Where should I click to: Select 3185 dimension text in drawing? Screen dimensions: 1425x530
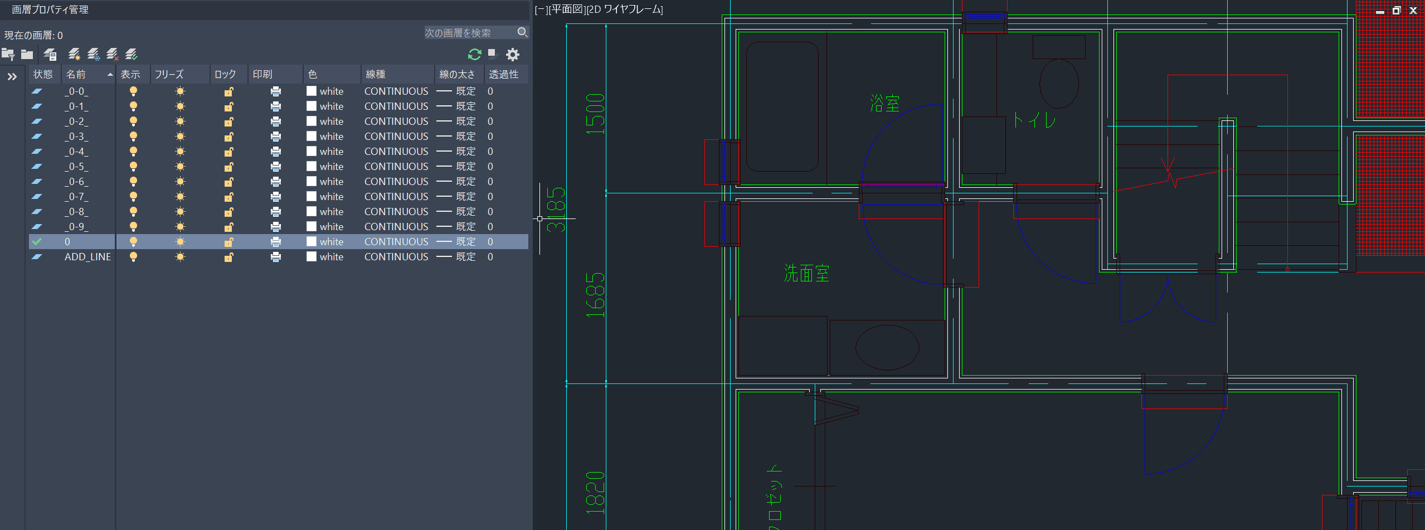coord(556,210)
